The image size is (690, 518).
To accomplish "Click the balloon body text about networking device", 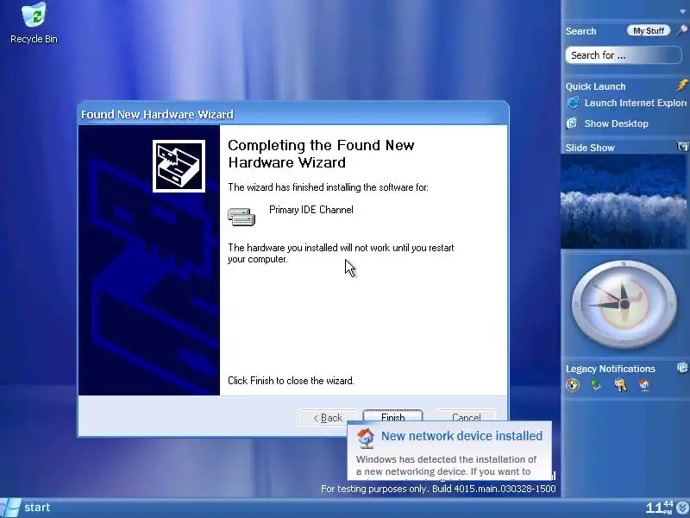I will coord(446,466).
